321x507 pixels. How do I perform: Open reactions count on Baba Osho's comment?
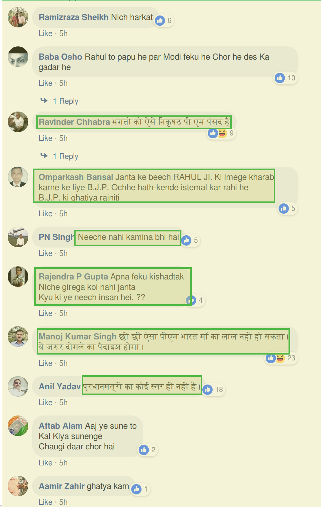coord(286,78)
